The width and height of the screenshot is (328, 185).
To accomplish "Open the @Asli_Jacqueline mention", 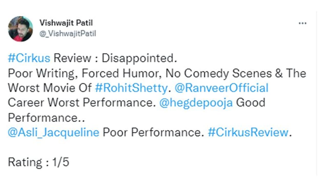I will pos(54,132).
